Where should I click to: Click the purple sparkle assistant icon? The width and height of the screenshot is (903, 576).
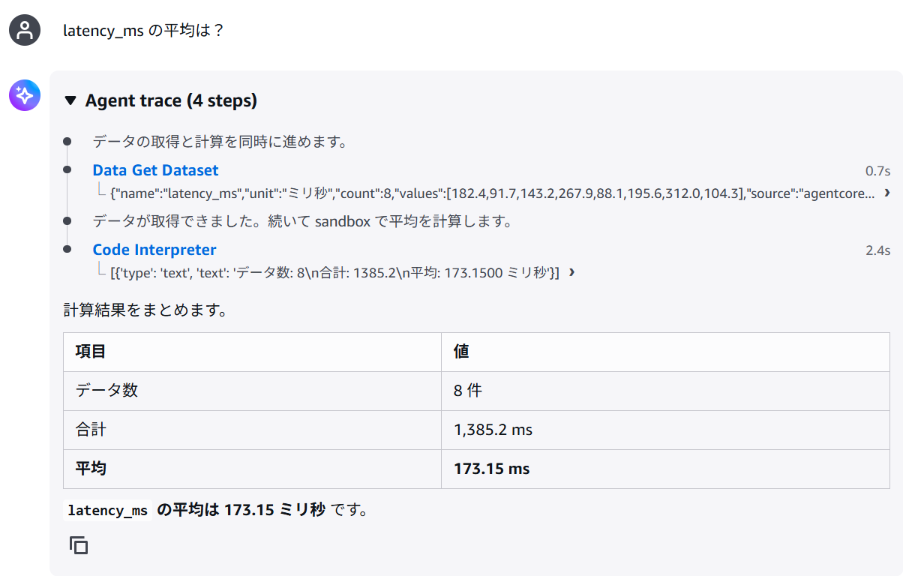pos(25,95)
